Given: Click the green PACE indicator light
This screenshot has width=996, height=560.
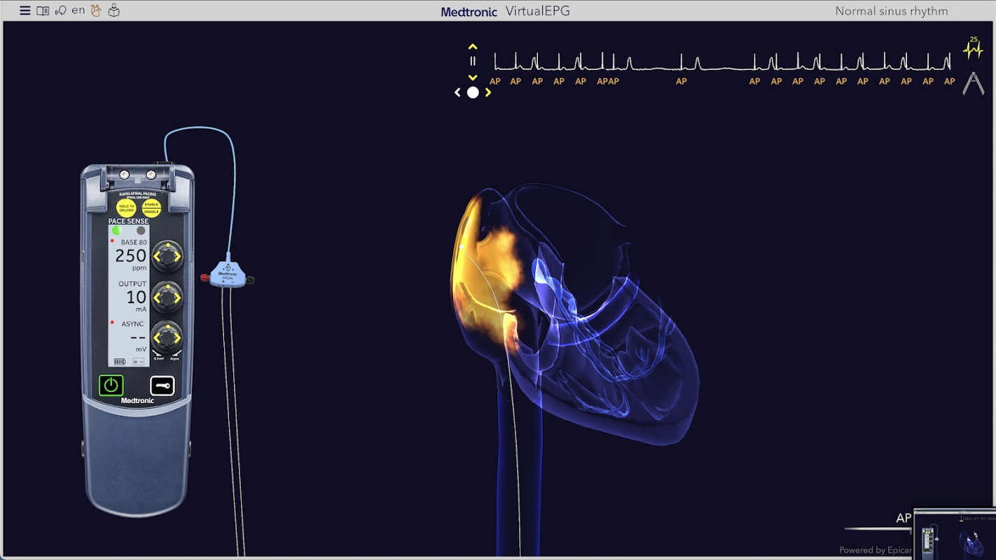Looking at the screenshot, I should (116, 230).
